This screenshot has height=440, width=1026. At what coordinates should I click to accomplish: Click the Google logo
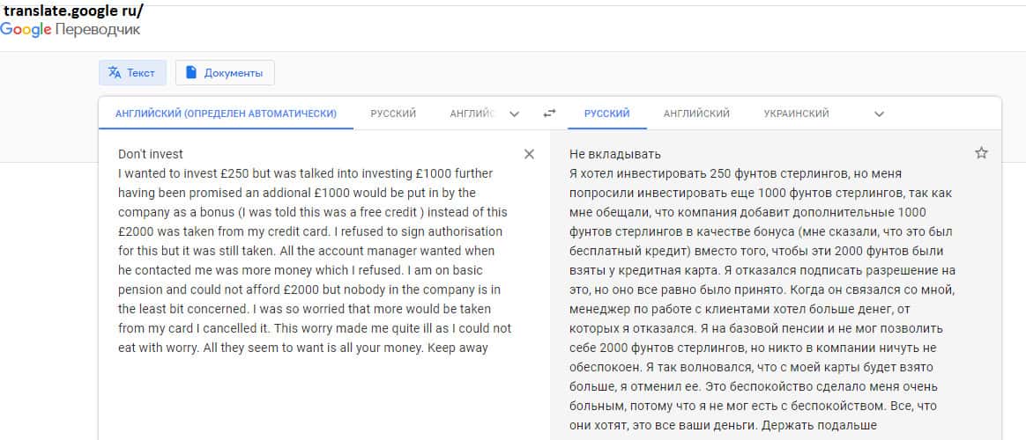point(25,29)
